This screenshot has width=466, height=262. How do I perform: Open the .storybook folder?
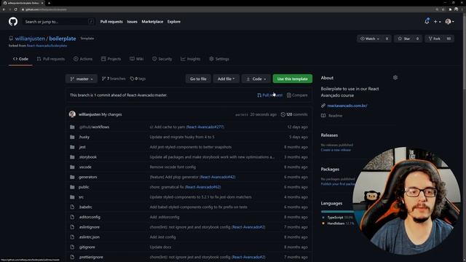(87, 157)
